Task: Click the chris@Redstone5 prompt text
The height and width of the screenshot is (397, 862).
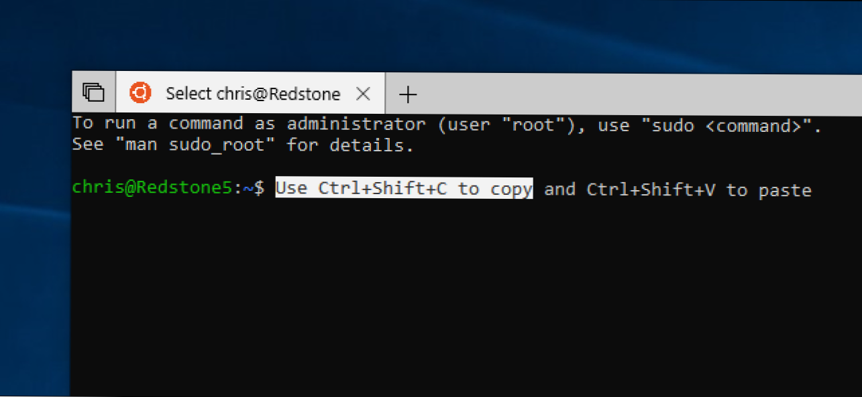Action: pos(153,189)
